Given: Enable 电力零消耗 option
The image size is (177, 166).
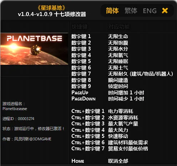Looking at the screenshot, I should click(121, 111).
